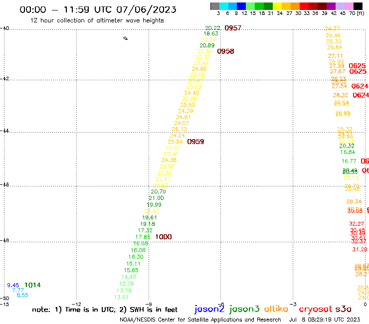Select the bright red legend swatch
Viewport: 369px width, 324px height.
coord(304,6)
